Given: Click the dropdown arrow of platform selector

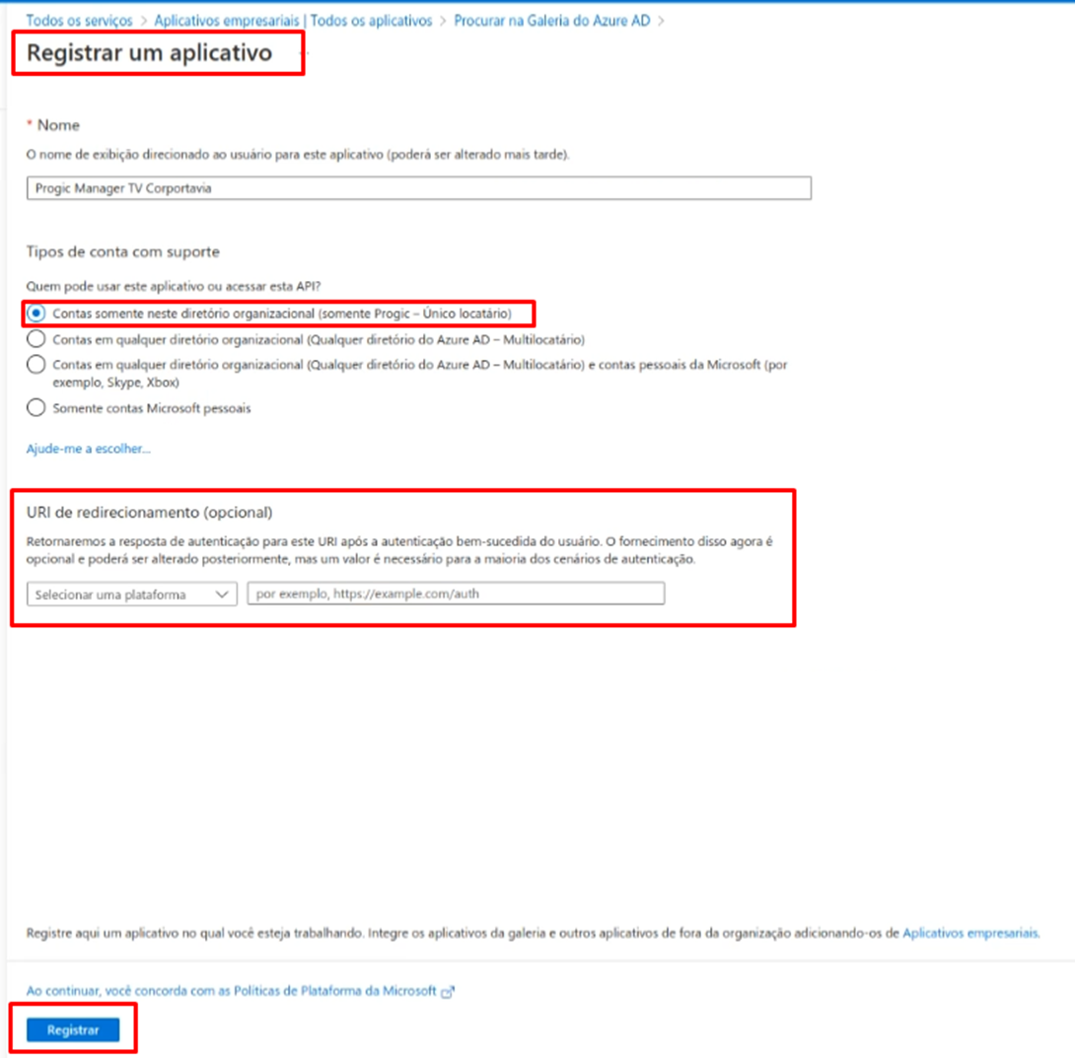Looking at the screenshot, I should (222, 595).
